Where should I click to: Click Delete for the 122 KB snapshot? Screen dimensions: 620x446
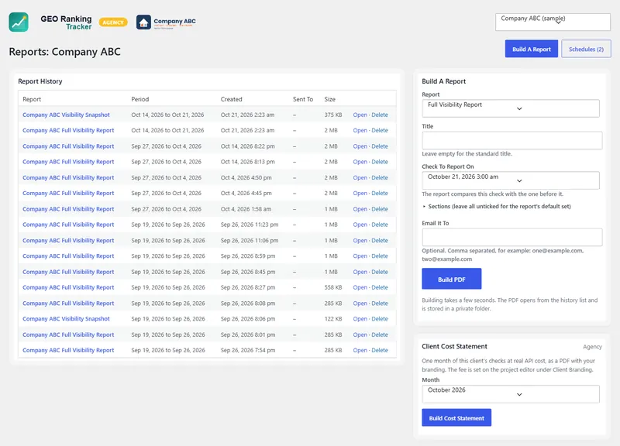click(380, 319)
